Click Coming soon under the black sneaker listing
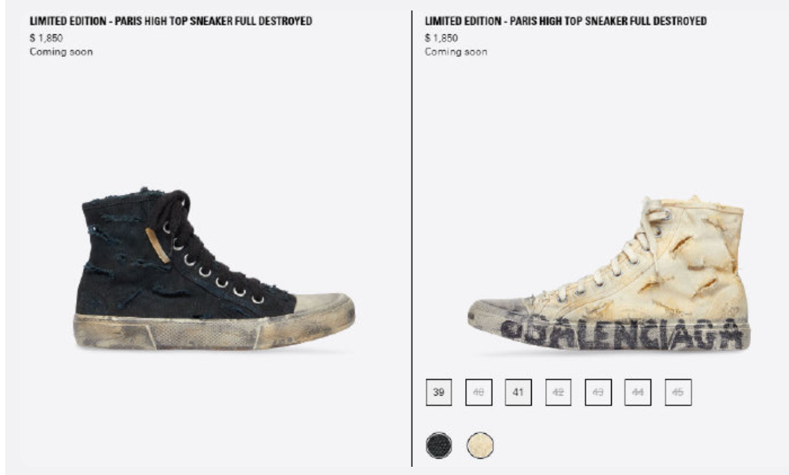789x475 pixels. (61, 52)
